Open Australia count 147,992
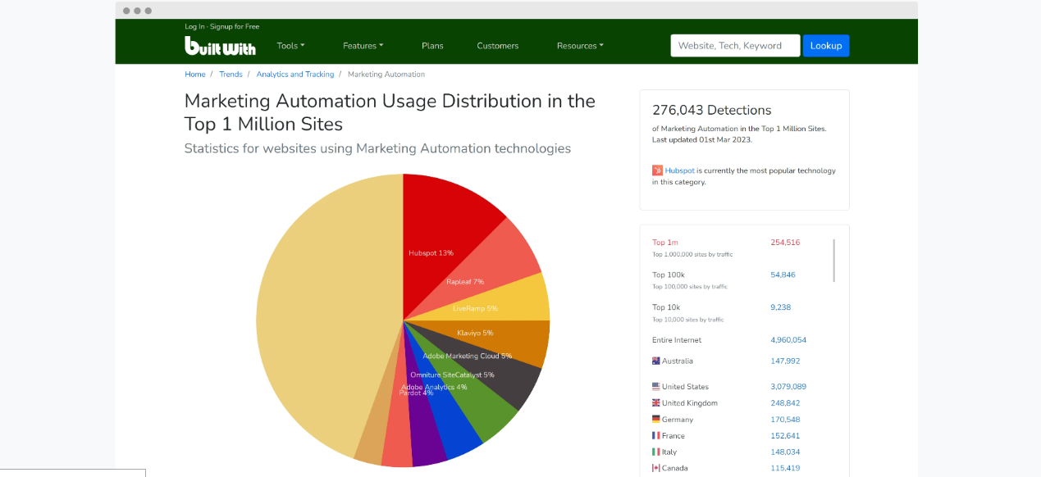 point(785,361)
